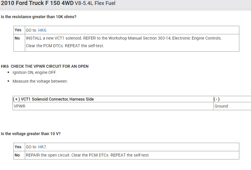Screen dimensions: 251x170
Task: Select the VPWR table cell
Action: click(20, 106)
